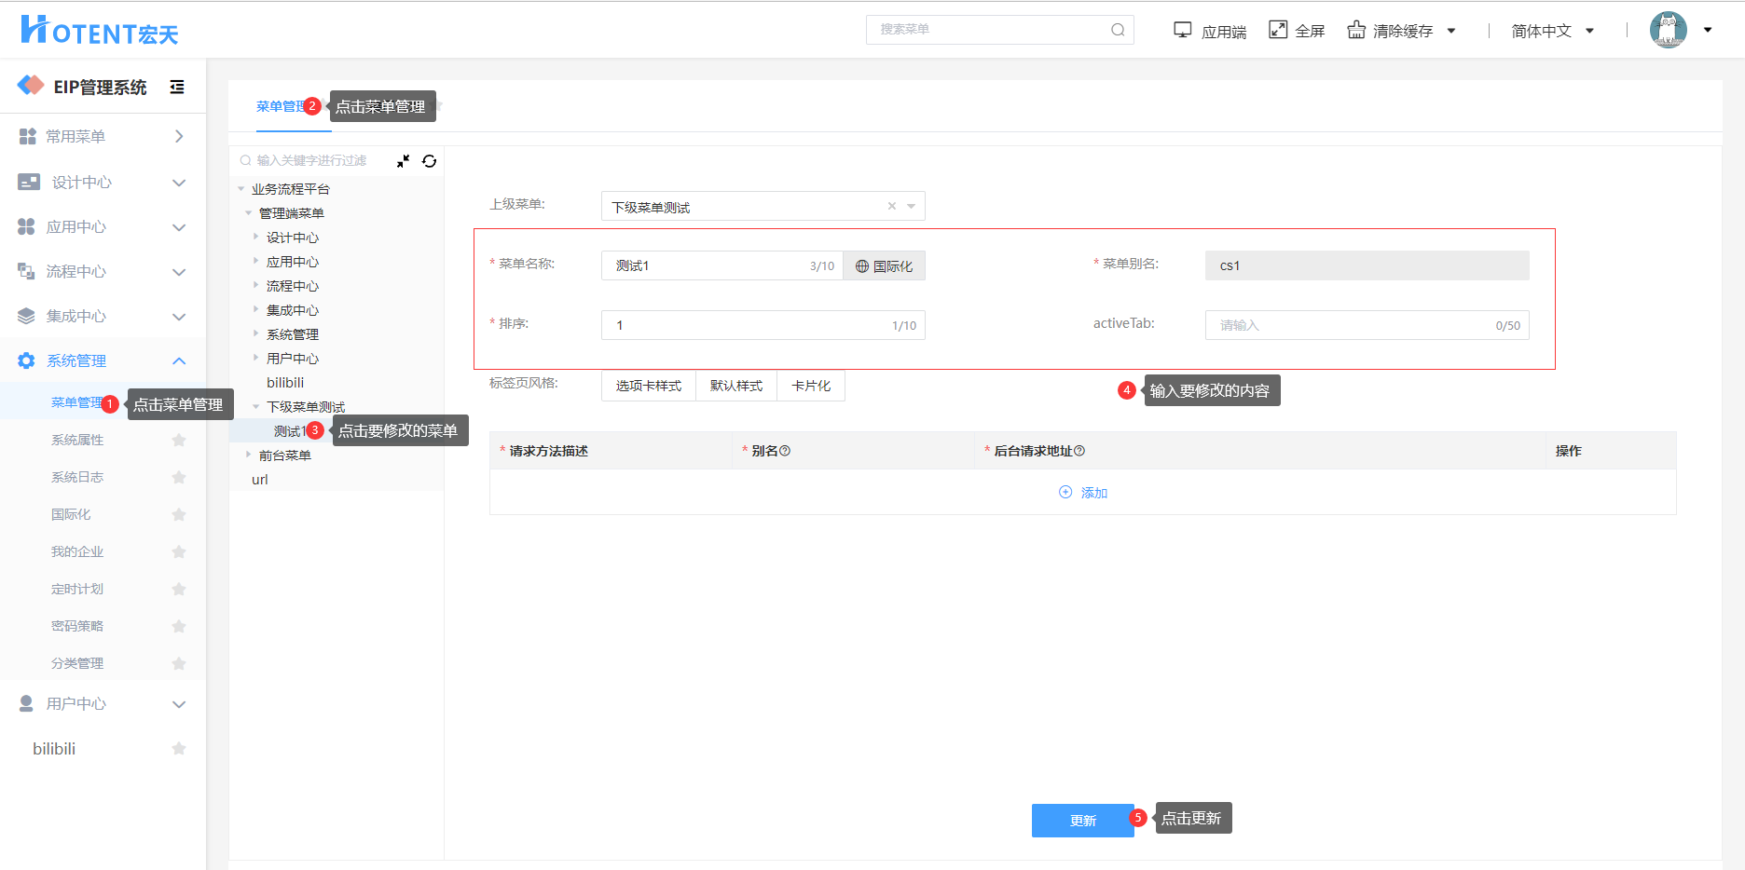Toggle favorite star for 系统日志
The width and height of the screenshot is (1745, 870).
pos(179,478)
